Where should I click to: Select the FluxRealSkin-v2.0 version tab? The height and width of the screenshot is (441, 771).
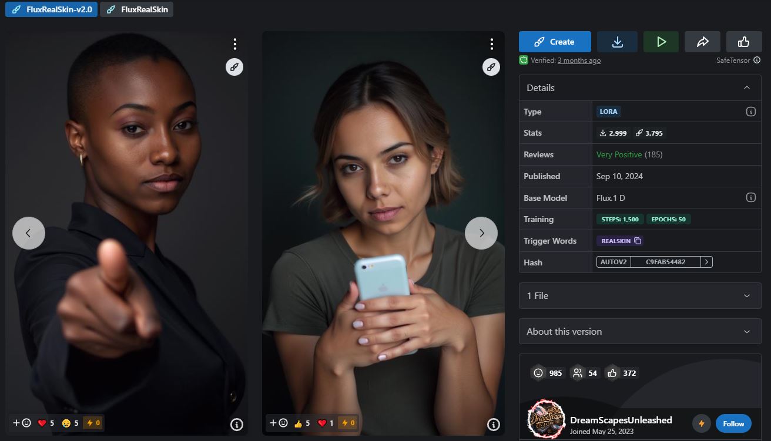pyautogui.click(x=51, y=9)
